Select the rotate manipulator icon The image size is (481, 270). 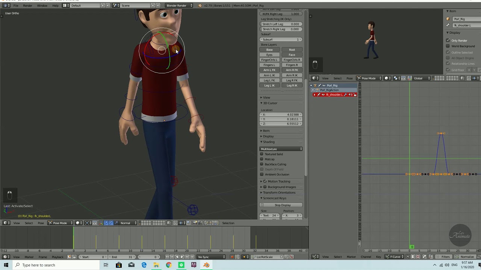tap(111, 223)
